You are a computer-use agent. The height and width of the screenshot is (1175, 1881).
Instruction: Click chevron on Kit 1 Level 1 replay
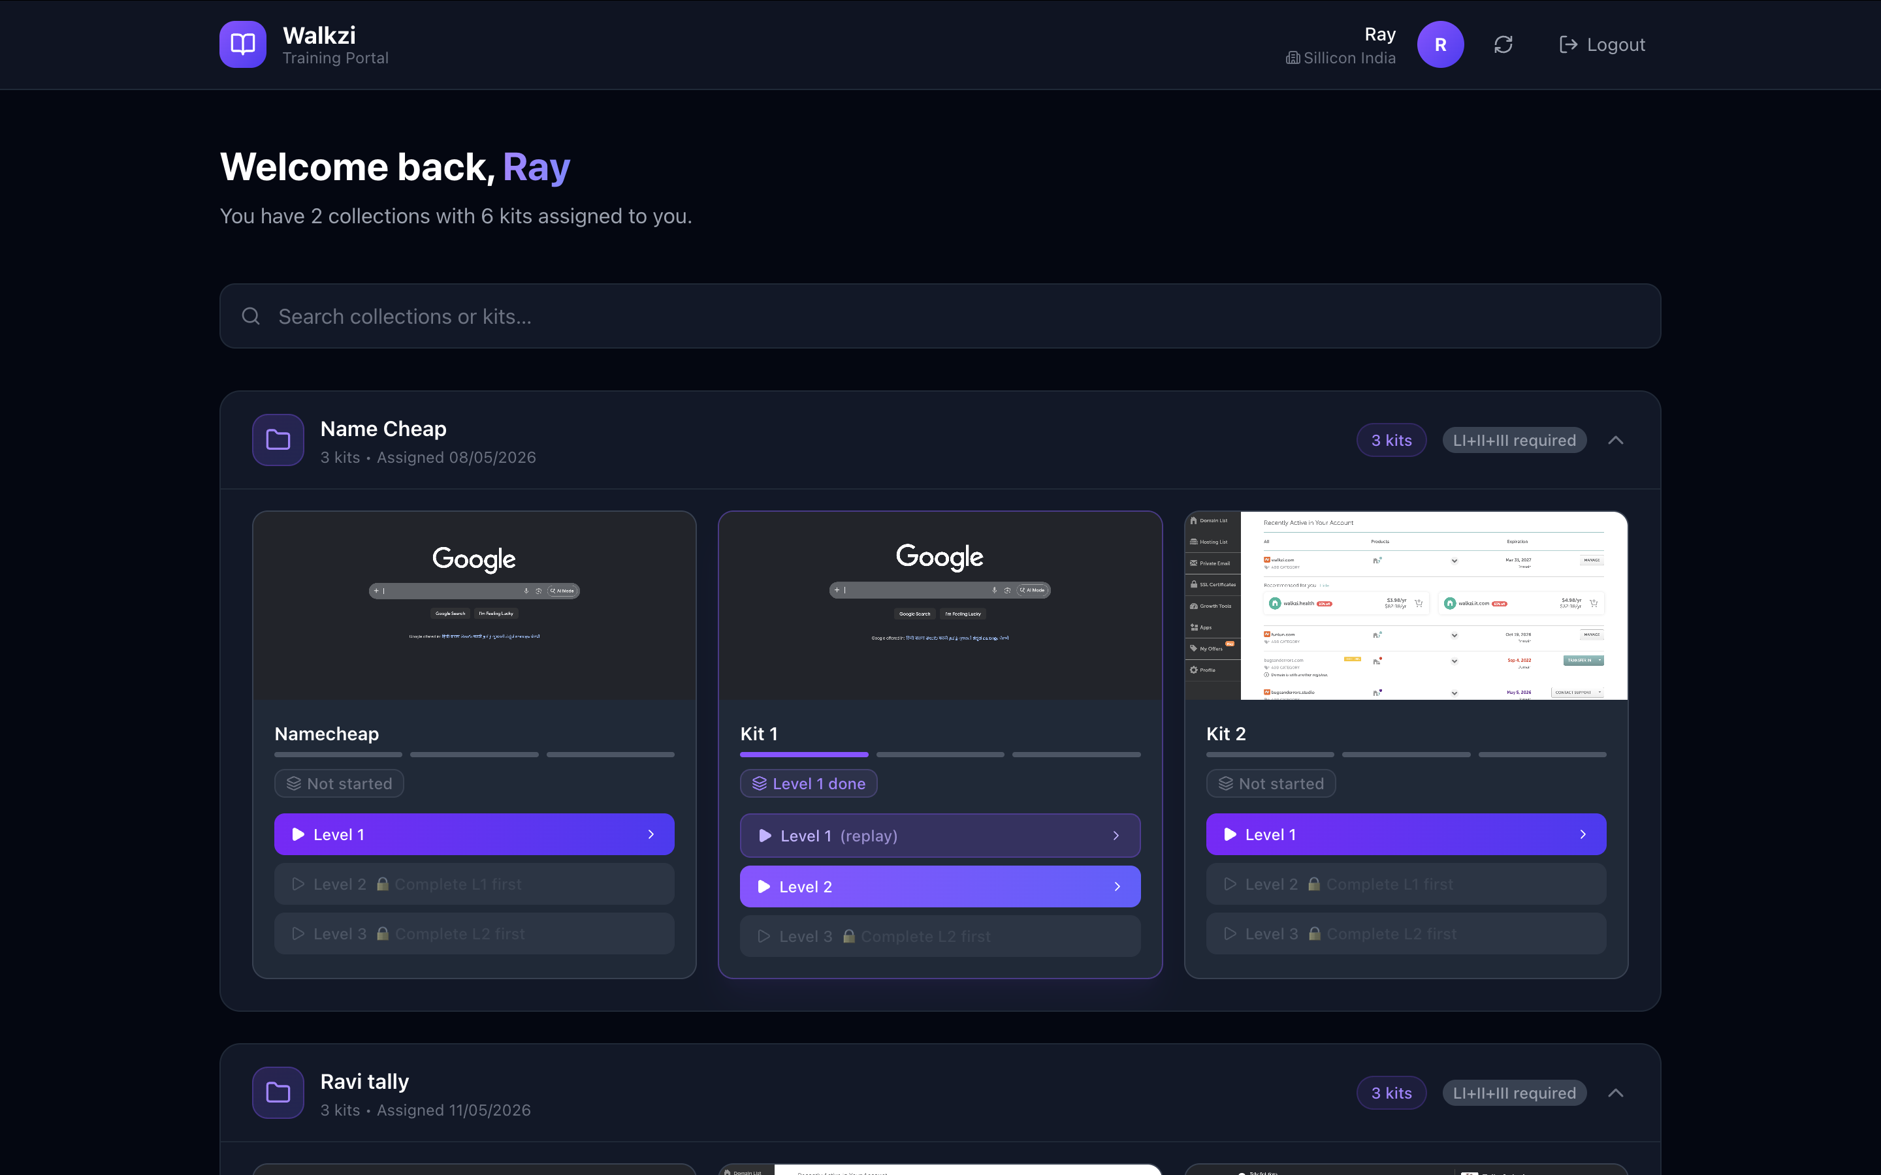[1116, 836]
